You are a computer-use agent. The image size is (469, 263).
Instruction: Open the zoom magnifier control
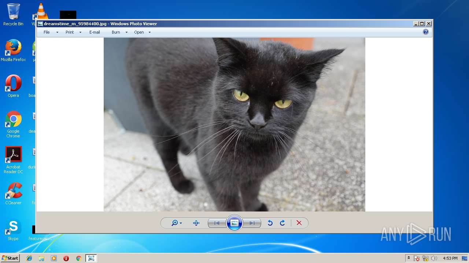click(x=177, y=223)
